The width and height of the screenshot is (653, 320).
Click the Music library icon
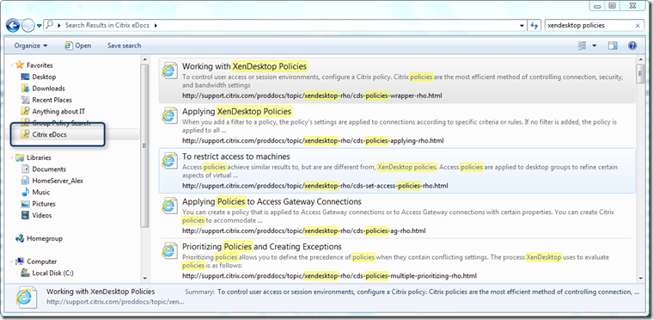(25, 192)
